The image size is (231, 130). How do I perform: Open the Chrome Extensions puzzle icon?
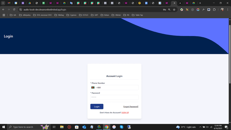pyautogui.click(x=214, y=9)
